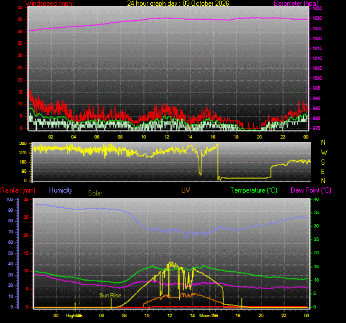The image size is (346, 323).
Task: Click blue humidity axis value 50
Action: (10, 253)
